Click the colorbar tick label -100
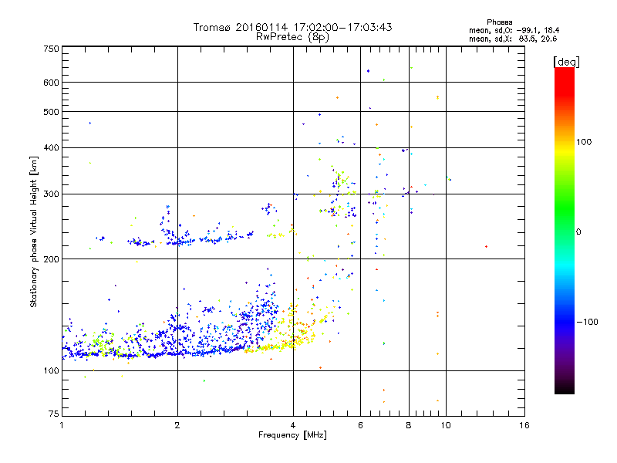Image resolution: width=617 pixels, height=463 pixels. pos(588,322)
